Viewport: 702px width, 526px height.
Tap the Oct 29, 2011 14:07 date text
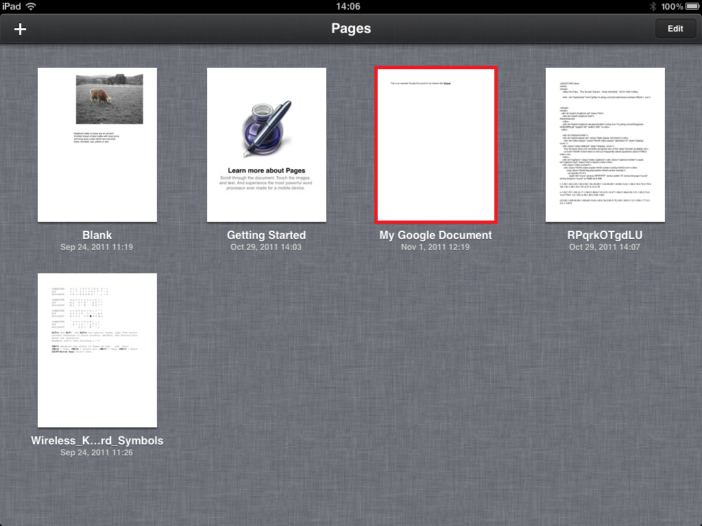[605, 247]
